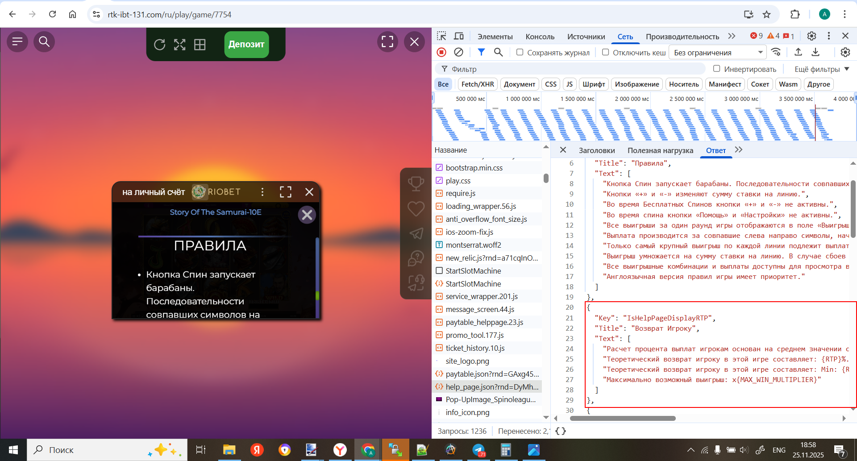The height and width of the screenshot is (461, 857).
Task: Clear the network log
Action: point(458,52)
